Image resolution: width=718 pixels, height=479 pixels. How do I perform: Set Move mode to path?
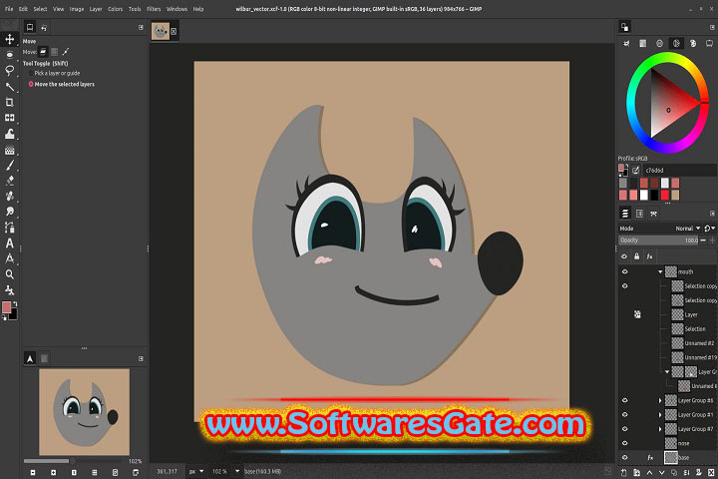tap(66, 52)
